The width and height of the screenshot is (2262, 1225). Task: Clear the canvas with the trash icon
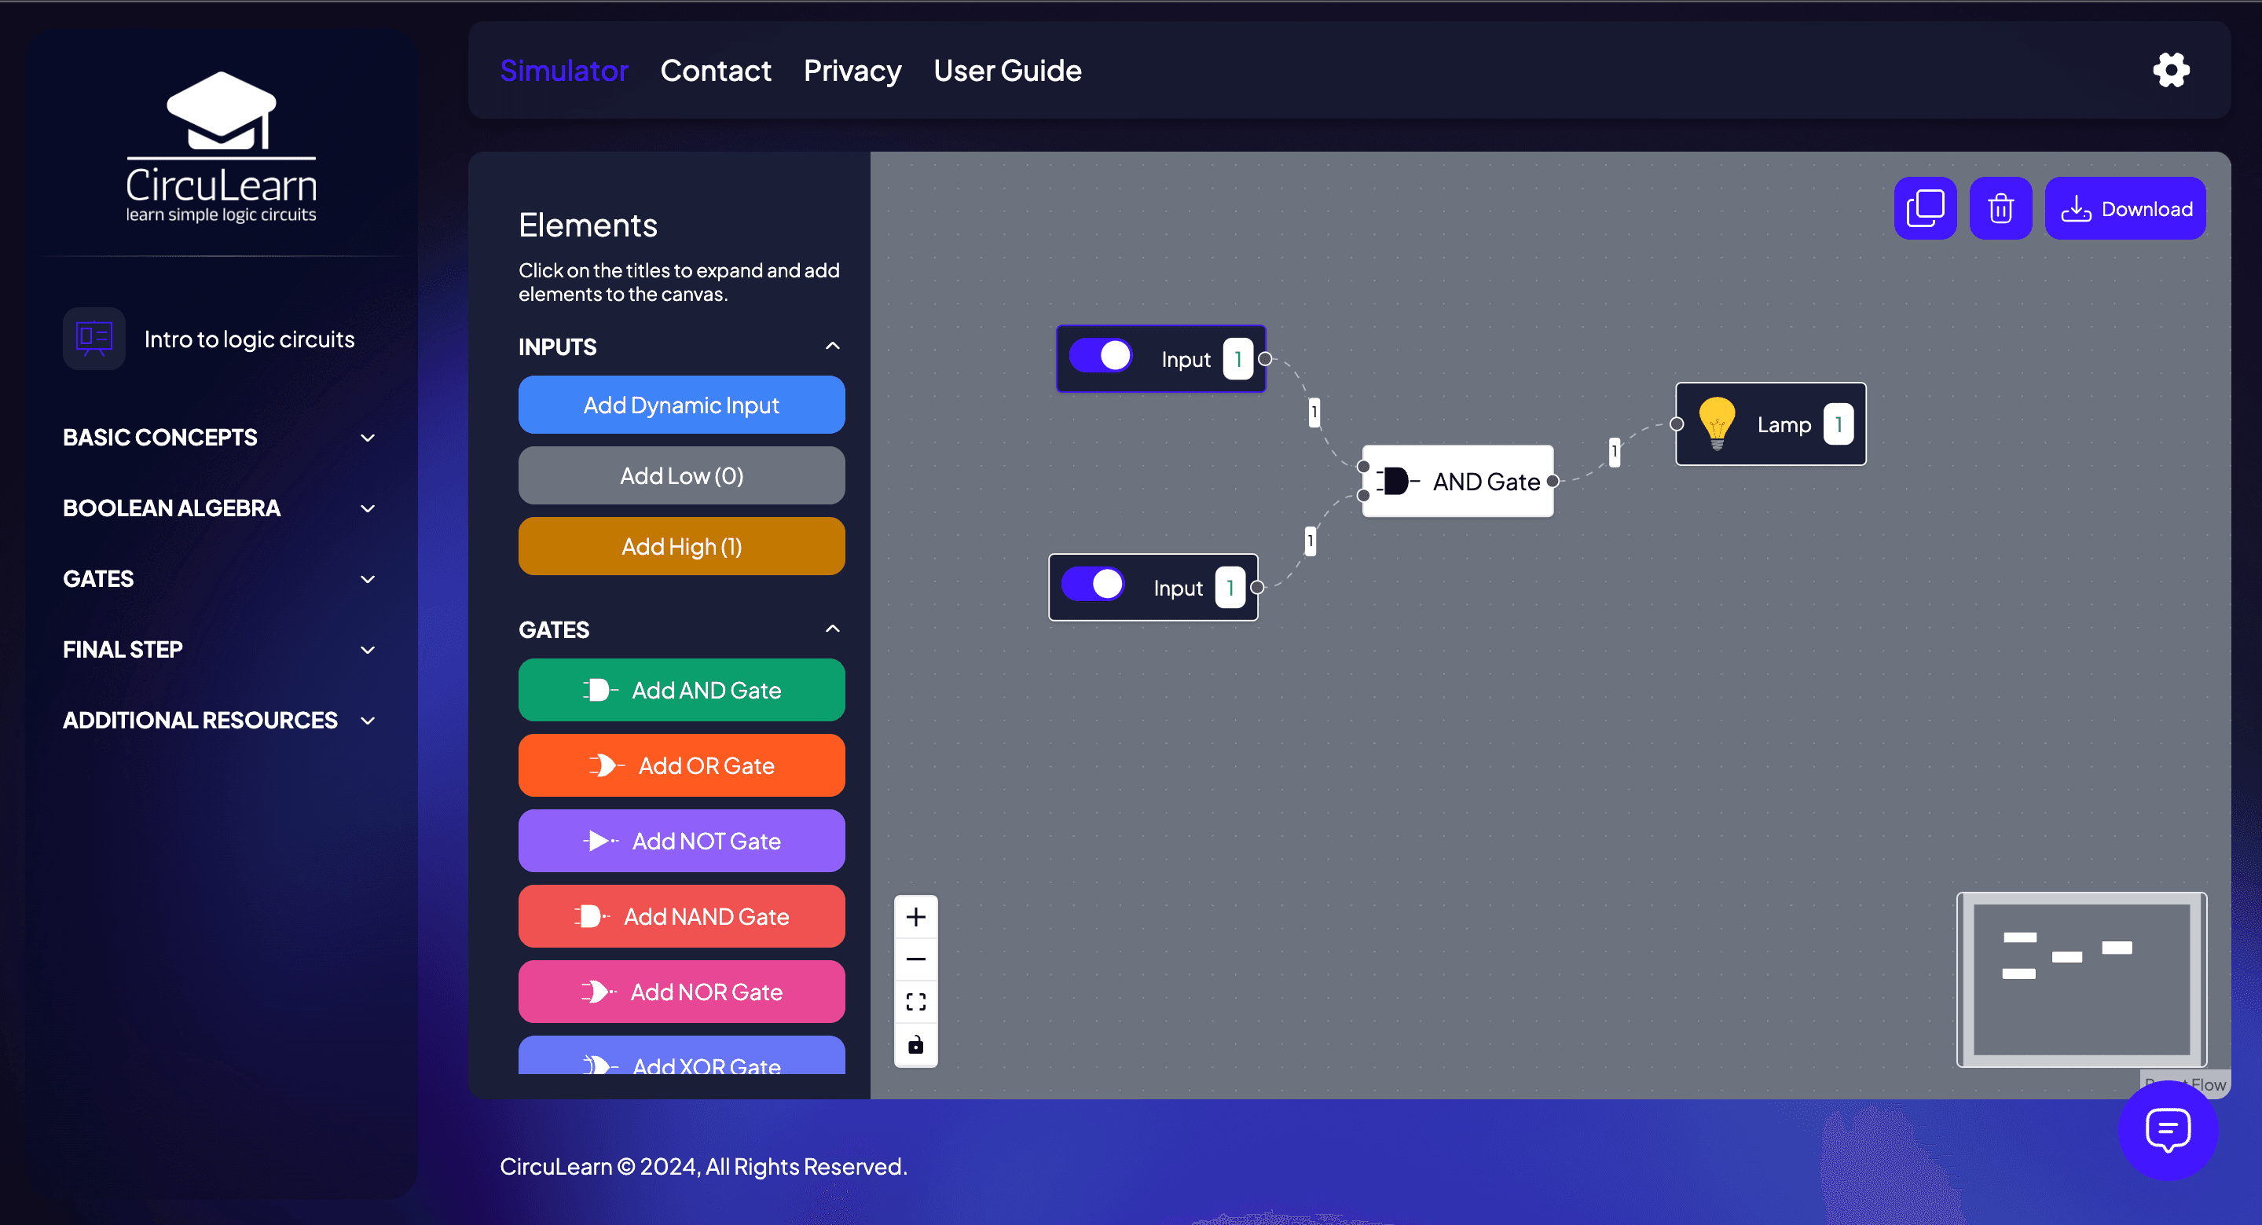point(2001,208)
